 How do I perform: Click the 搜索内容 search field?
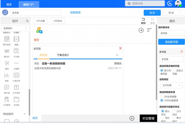point(145,3)
